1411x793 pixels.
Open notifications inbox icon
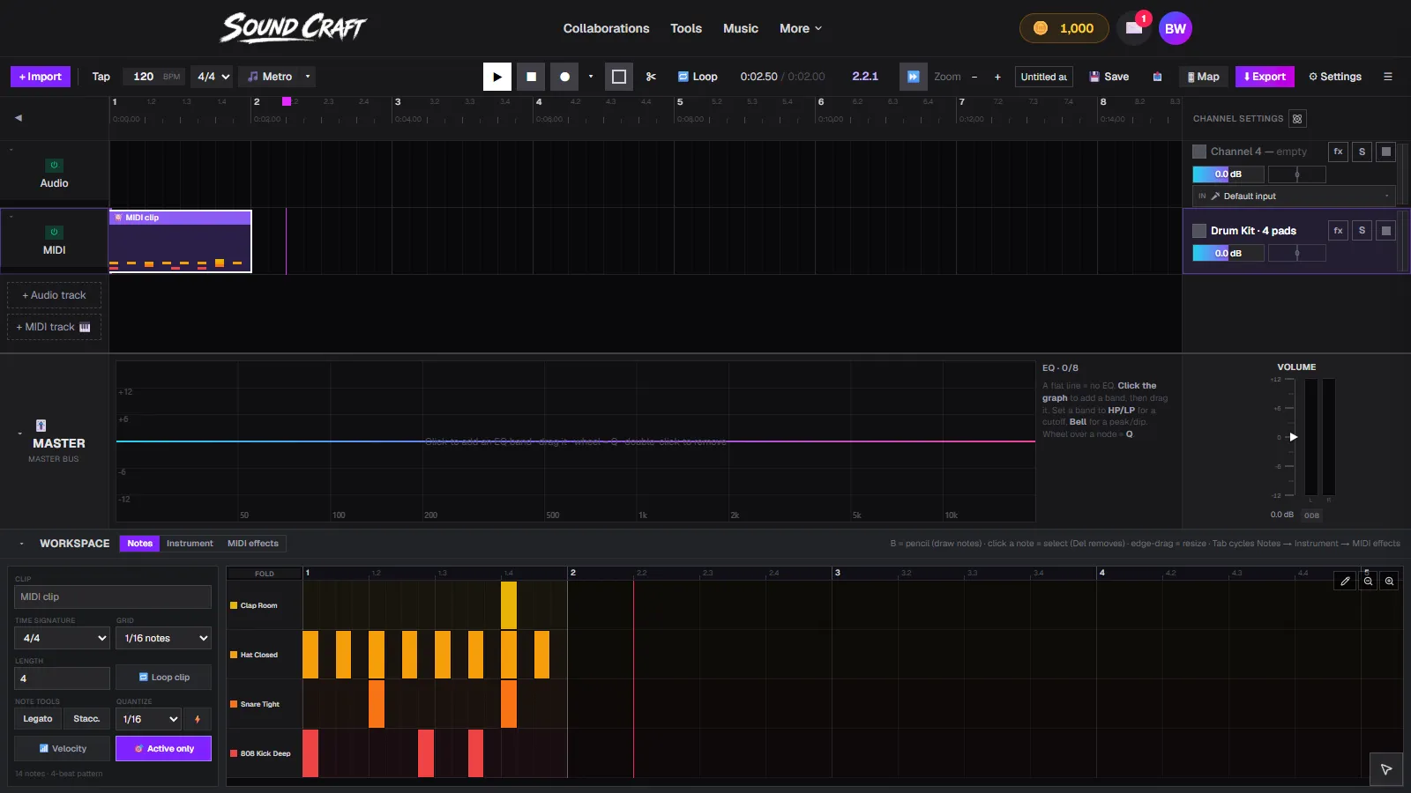[1134, 28]
